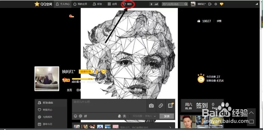The height and width of the screenshot is (130, 263).
Task: Open the 趣 fun-post icon
Action: [170, 106]
